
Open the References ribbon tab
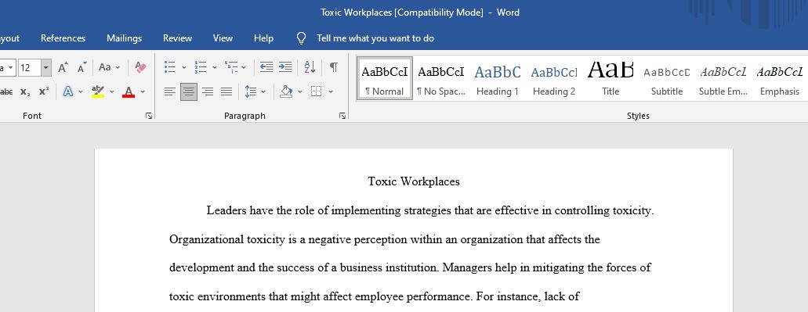pos(63,38)
